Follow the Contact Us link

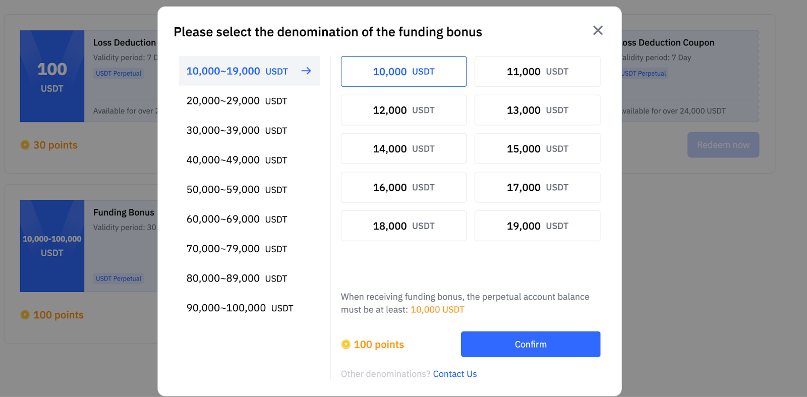[455, 374]
